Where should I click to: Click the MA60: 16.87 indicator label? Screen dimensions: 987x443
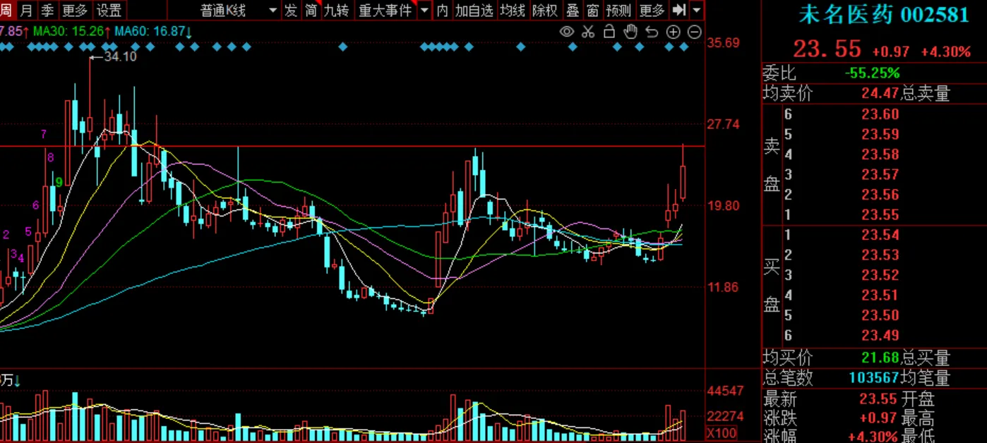pos(154,31)
